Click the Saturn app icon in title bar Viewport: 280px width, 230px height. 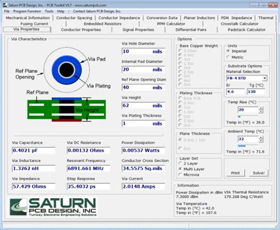5,5
